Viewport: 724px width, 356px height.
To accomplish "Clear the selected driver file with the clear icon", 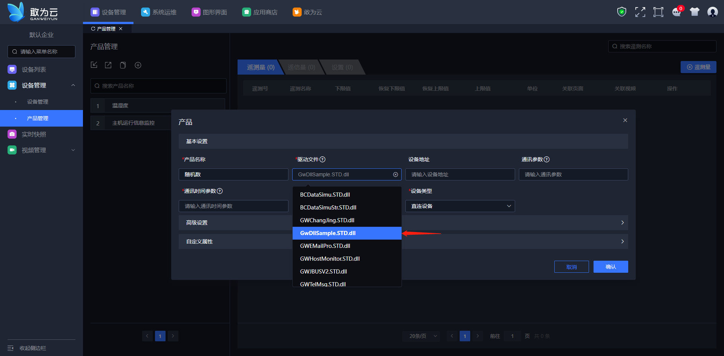I will click(396, 174).
